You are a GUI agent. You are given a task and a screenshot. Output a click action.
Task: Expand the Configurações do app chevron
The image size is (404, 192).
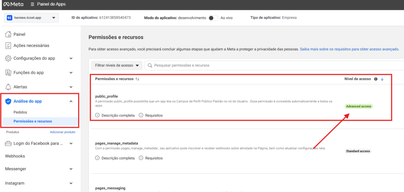[71, 58]
